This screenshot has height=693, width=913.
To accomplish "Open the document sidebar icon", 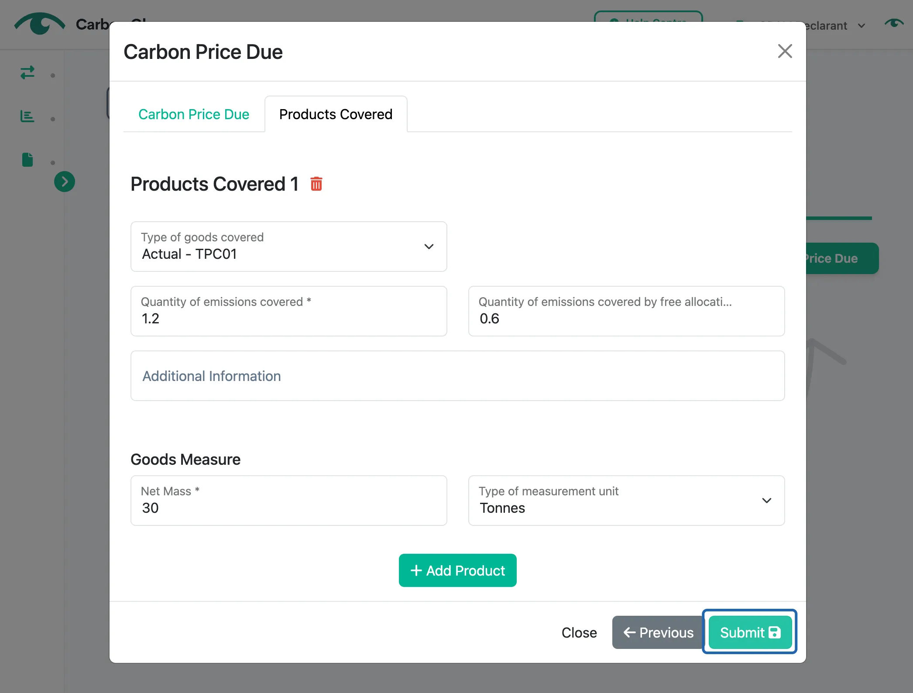I will (x=27, y=160).
